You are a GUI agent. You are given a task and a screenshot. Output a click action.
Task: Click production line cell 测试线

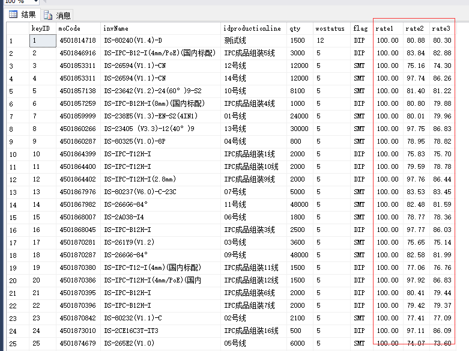point(253,40)
